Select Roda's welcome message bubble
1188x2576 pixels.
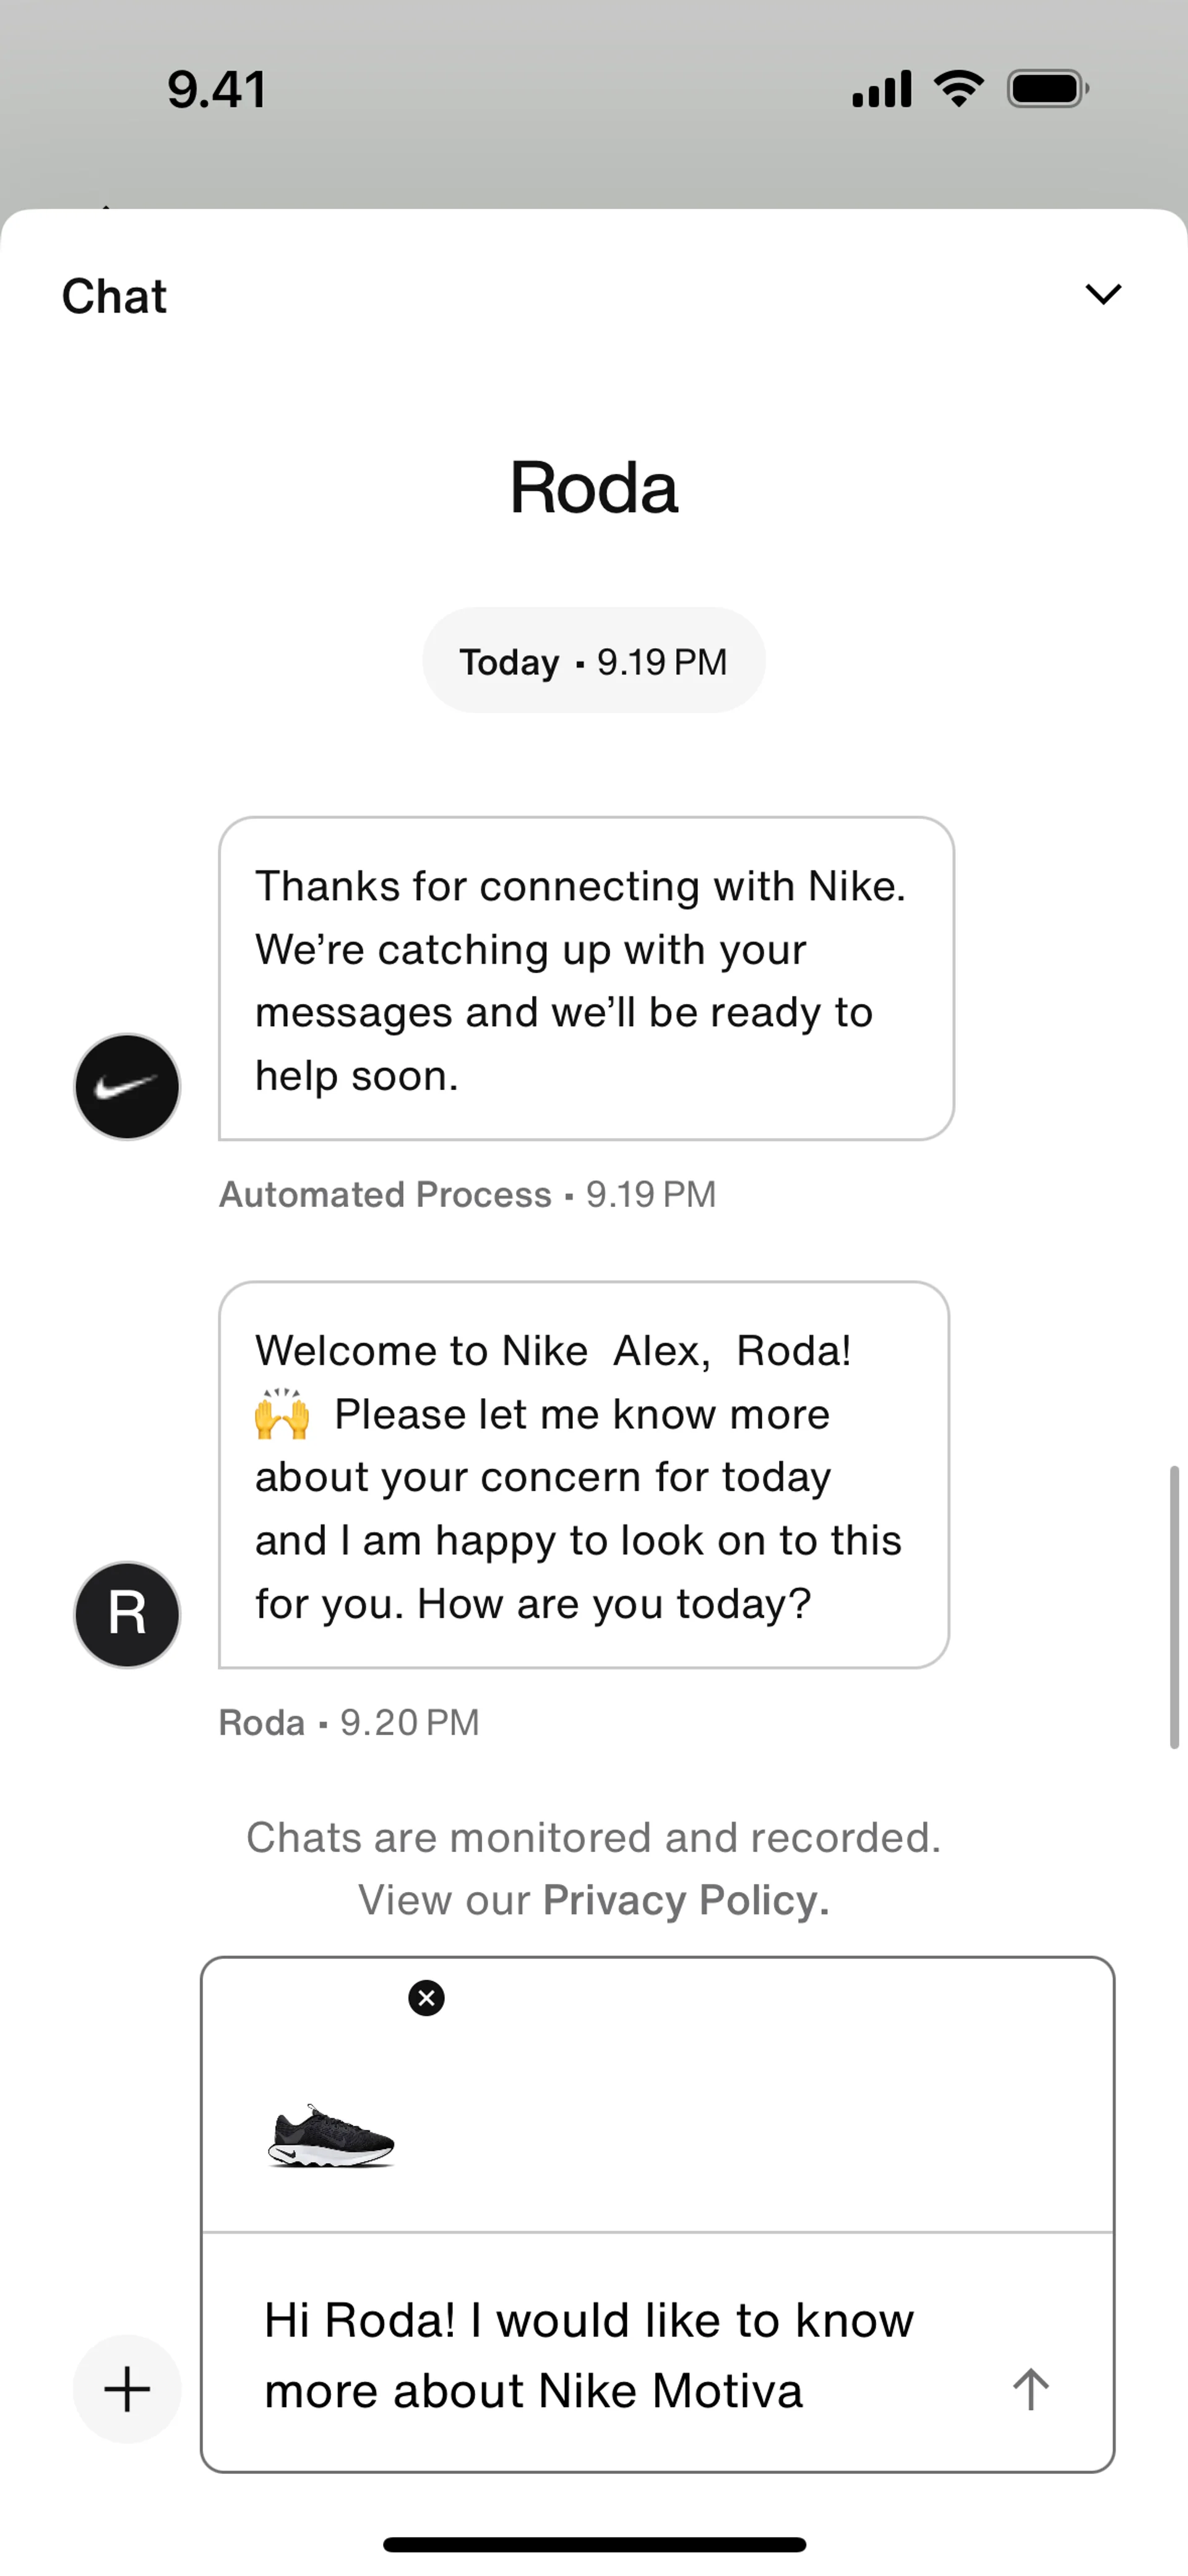point(584,1475)
